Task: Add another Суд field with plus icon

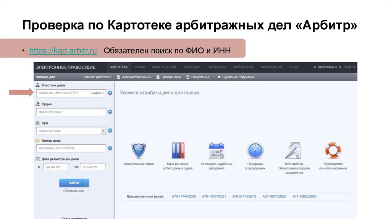Action: coord(110,130)
